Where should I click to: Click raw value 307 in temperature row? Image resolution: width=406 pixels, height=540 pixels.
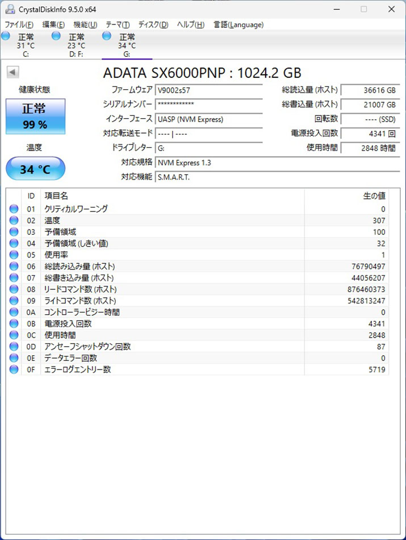(379, 221)
